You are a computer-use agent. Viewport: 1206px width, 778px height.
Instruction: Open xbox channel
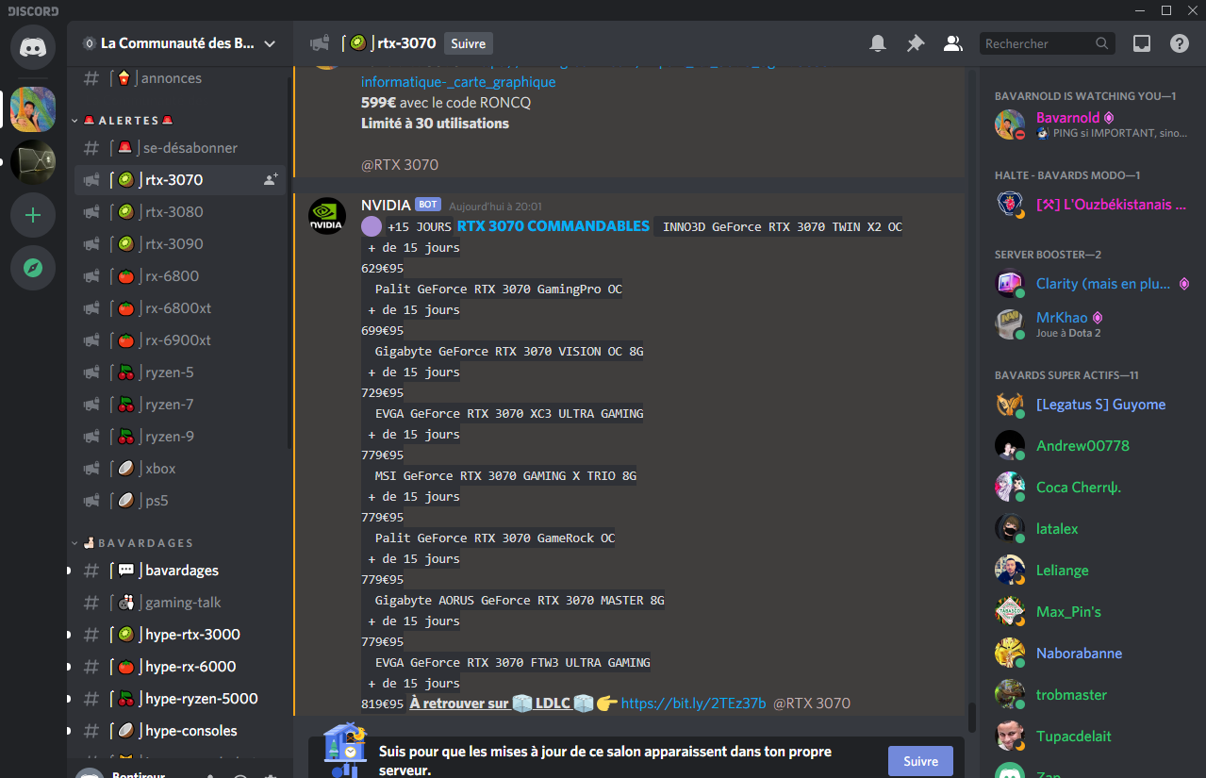pyautogui.click(x=179, y=469)
